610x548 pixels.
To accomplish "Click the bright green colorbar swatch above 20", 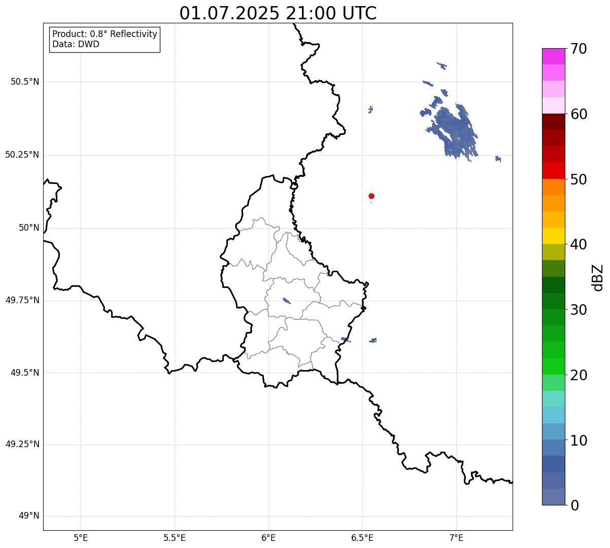I will pos(554,366).
